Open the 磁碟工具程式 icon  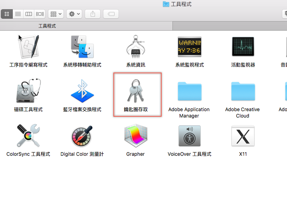(28, 91)
